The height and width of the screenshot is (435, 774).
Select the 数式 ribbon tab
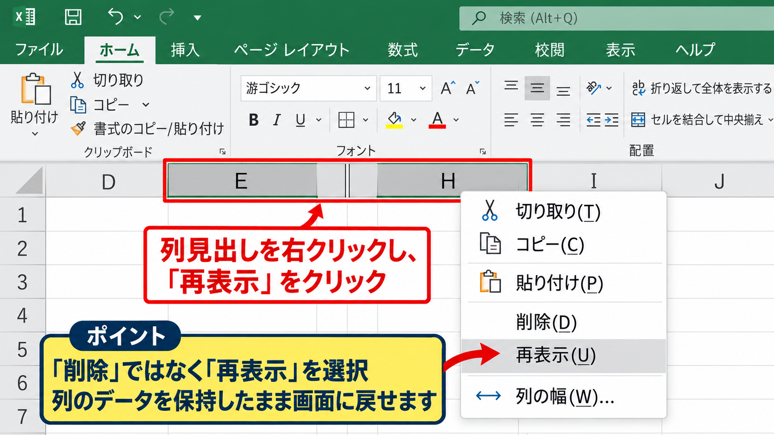pyautogui.click(x=403, y=49)
